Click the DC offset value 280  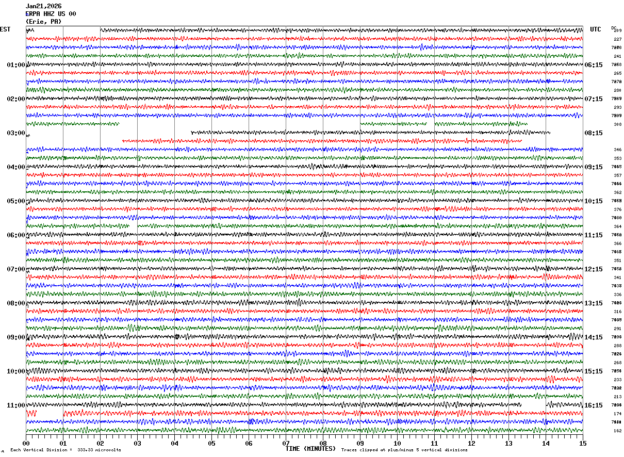point(617,90)
